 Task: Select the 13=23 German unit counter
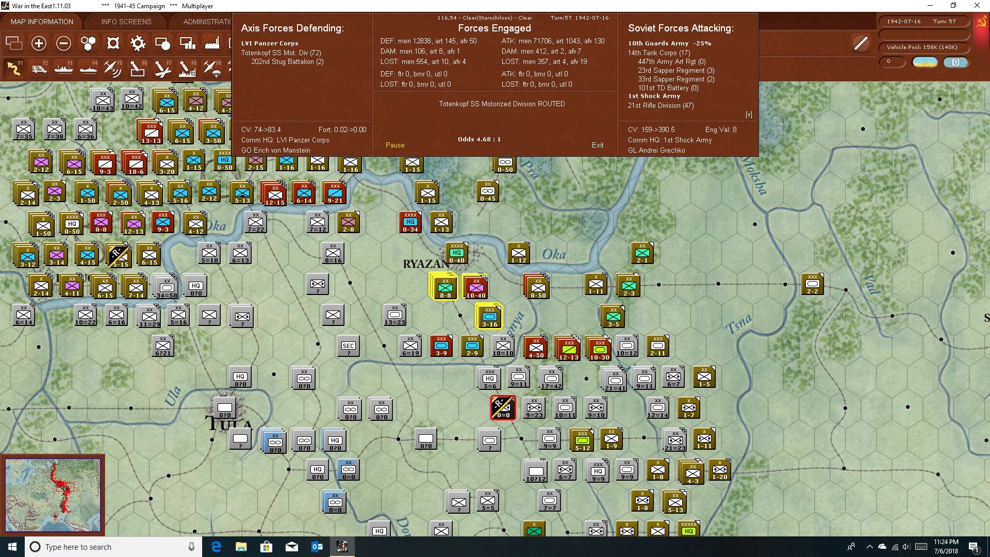click(395, 315)
